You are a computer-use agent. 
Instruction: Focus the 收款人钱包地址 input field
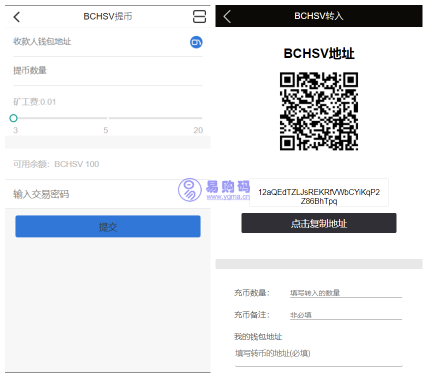[100, 42]
